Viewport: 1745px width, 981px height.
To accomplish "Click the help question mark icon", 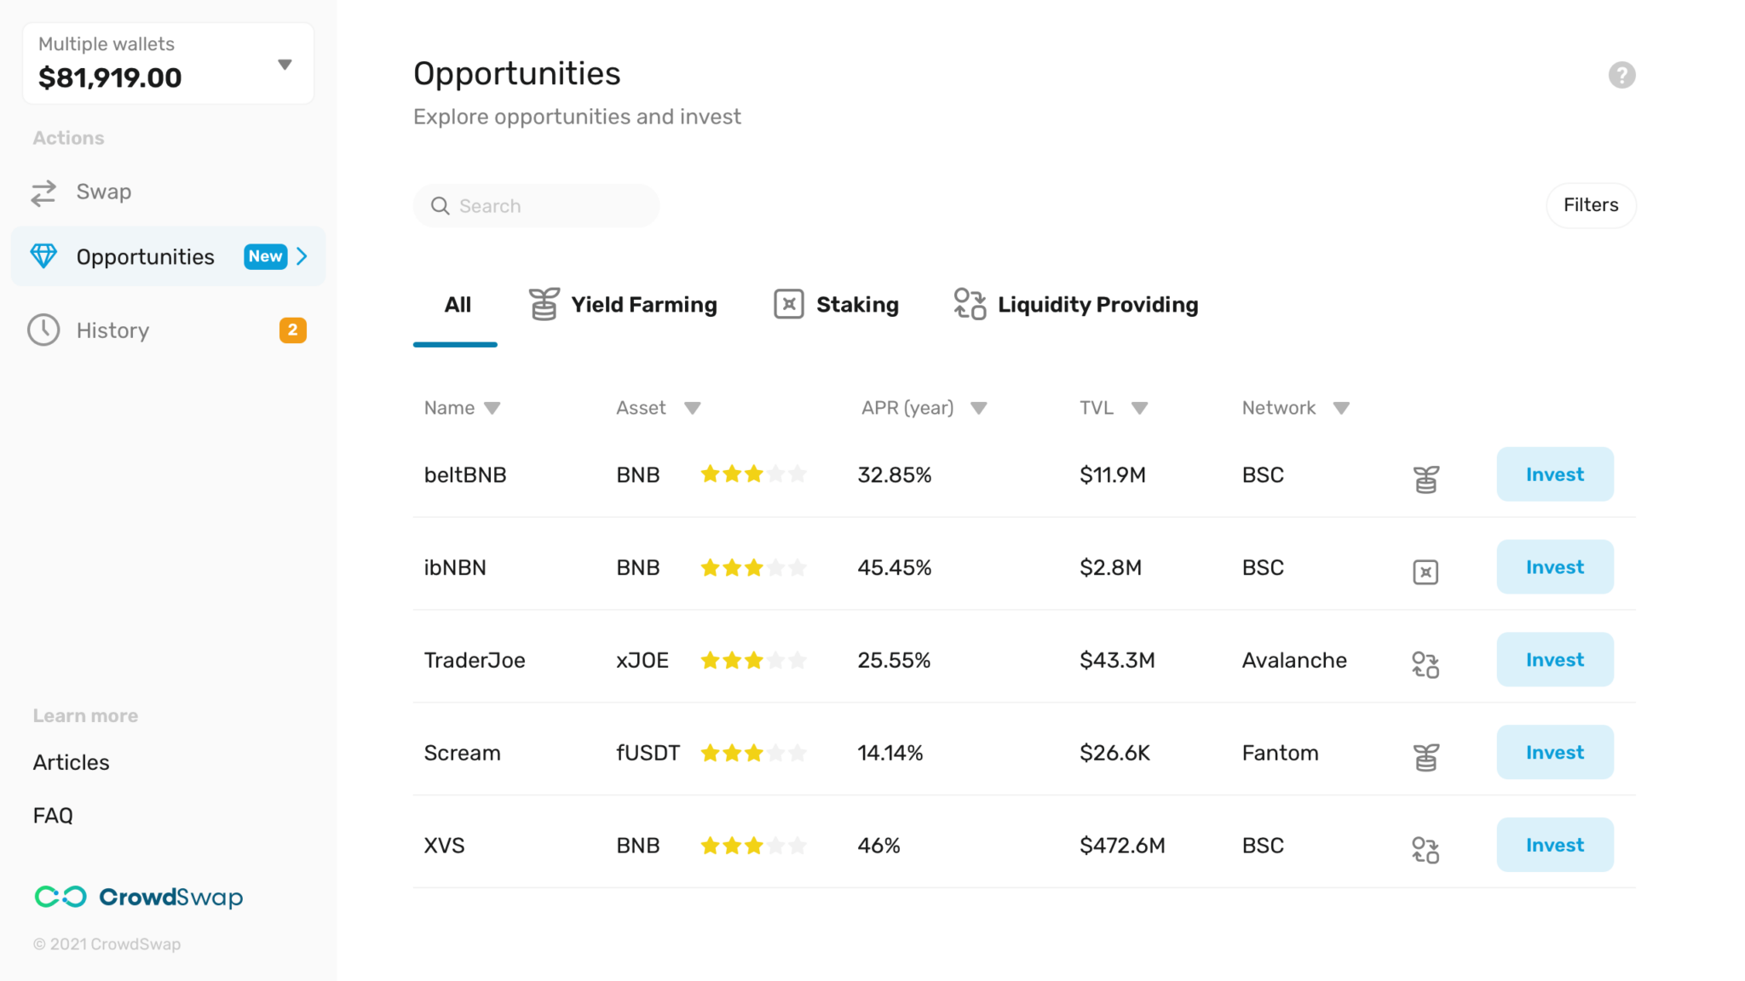I will [1621, 75].
